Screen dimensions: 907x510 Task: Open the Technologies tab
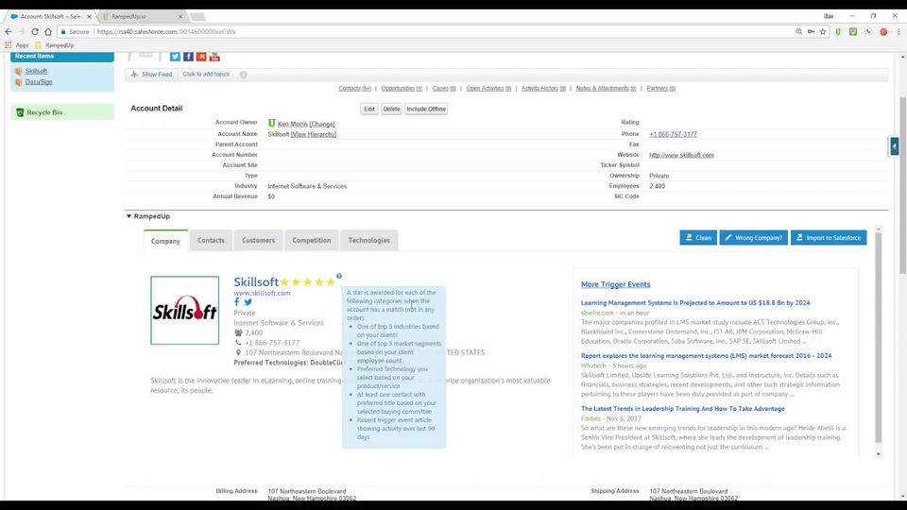369,240
